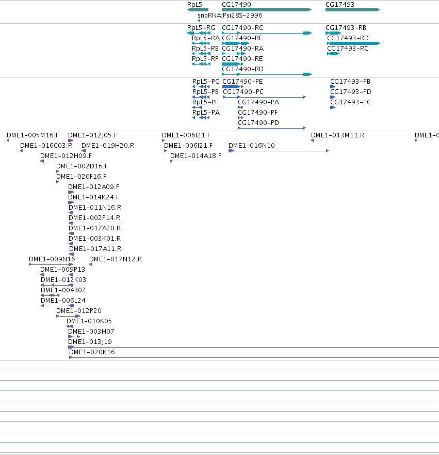
Task: Select clone DME1-003H07
Action: click(x=74, y=337)
